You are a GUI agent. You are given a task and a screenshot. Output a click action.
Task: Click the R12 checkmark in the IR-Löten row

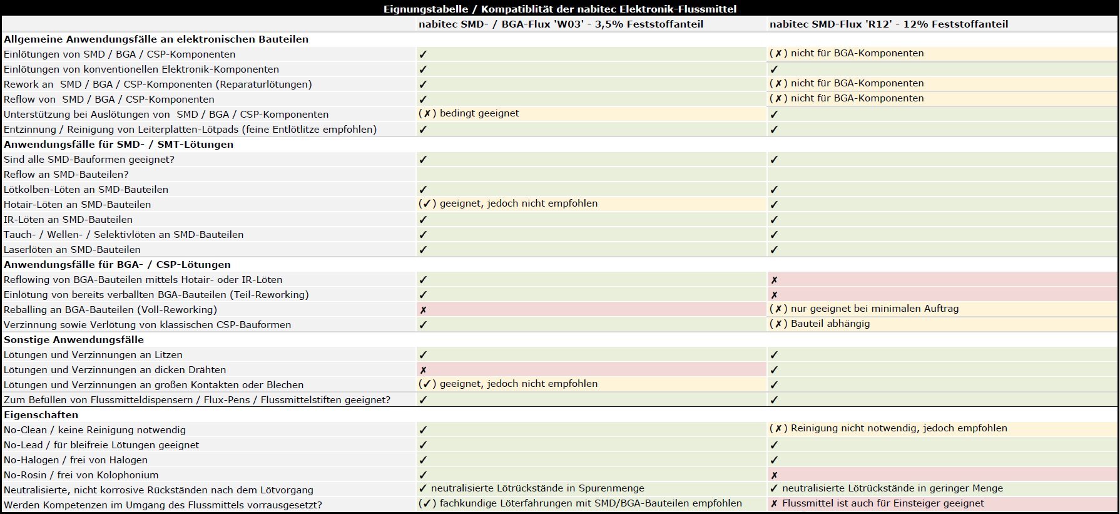(774, 220)
